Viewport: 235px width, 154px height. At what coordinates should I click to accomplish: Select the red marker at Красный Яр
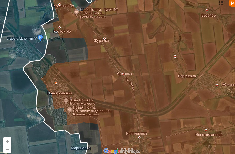click(59, 4)
